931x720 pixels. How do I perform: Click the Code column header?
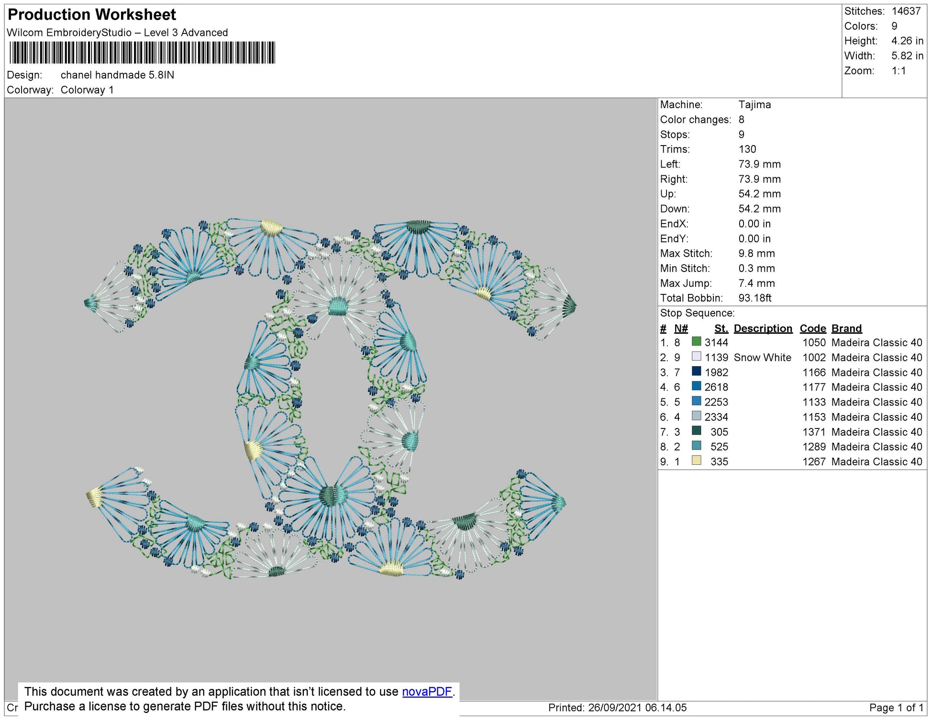tap(812, 328)
